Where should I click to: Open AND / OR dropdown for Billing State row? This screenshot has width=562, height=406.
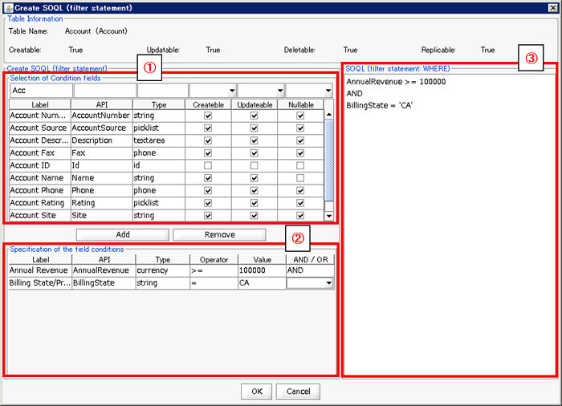click(327, 283)
